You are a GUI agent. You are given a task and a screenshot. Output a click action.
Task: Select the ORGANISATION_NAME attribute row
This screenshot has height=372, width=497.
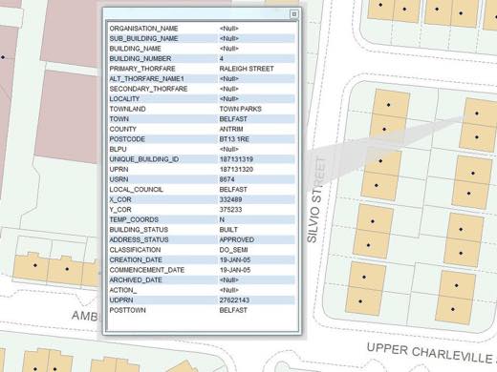click(202, 29)
